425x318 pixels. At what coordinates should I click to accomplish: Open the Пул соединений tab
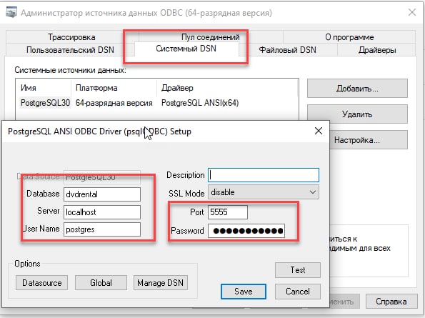(x=210, y=37)
